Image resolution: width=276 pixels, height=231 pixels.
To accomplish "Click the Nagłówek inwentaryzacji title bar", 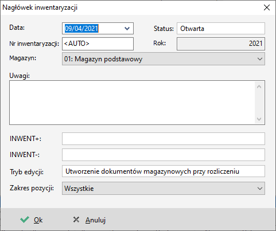I will [x=130, y=7].
